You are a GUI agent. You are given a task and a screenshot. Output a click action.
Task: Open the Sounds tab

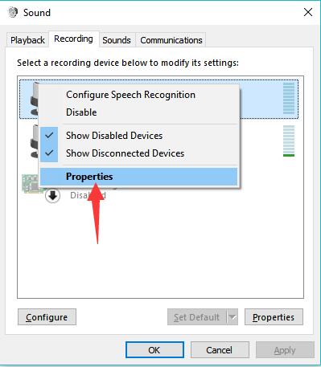tap(117, 40)
